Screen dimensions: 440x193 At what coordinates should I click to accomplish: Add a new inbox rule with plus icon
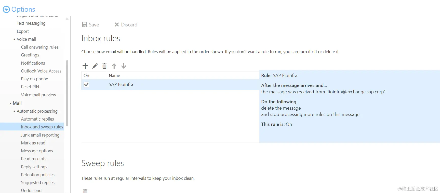pos(85,66)
